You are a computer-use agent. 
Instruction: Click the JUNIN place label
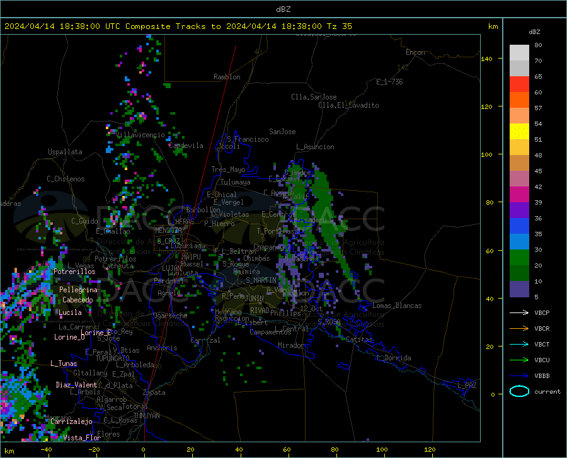[x=255, y=298]
